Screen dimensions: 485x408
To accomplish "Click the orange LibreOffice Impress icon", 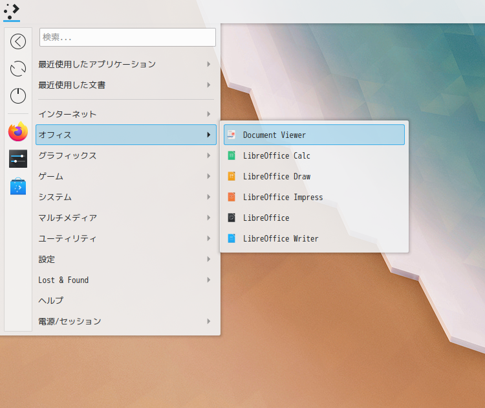I will click(x=232, y=197).
